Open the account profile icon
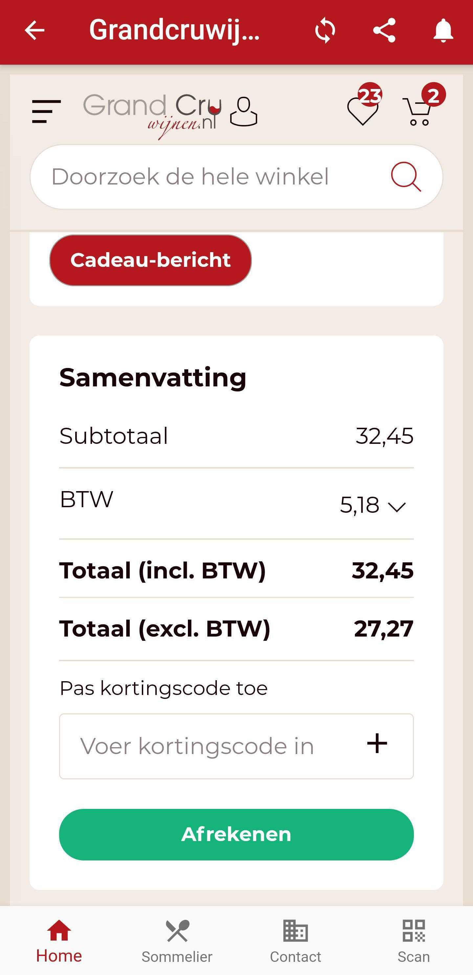 [x=243, y=111]
